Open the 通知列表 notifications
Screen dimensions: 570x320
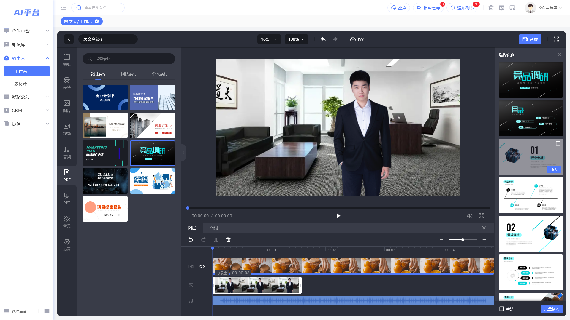[462, 8]
